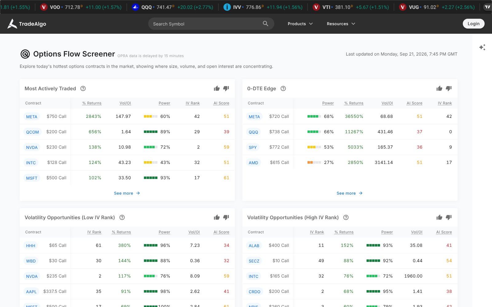Thumbs up the Low IV Rank panel
492x307 pixels.
pos(217,217)
